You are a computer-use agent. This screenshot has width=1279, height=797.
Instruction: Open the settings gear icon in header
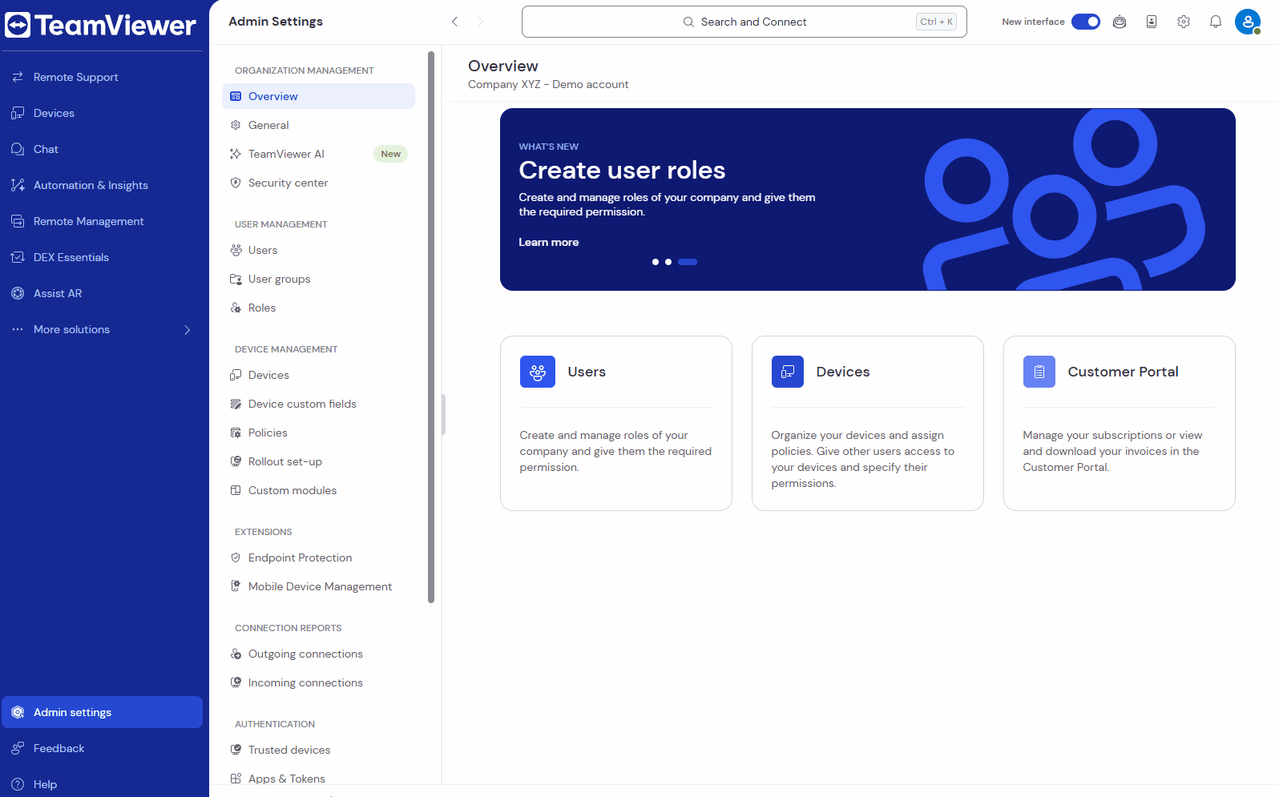(x=1184, y=22)
